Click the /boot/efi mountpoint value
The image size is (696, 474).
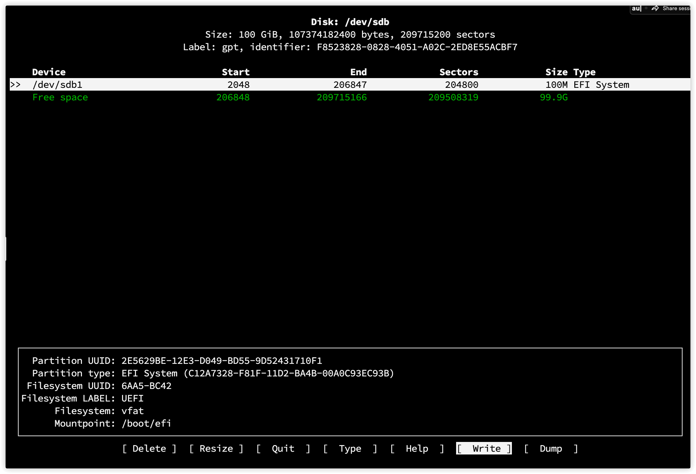146,423
